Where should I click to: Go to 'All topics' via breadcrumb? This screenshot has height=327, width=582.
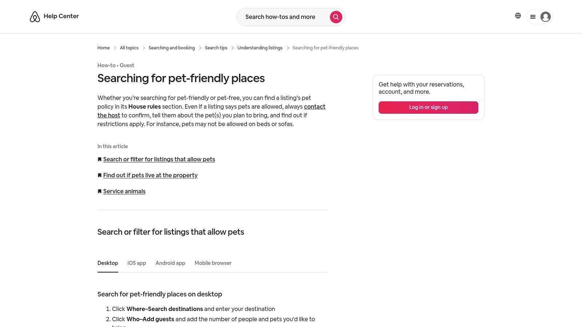tap(129, 48)
